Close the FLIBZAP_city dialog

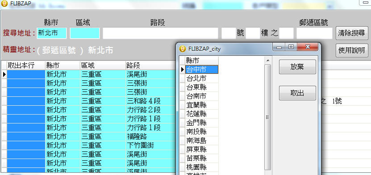(x=307, y=47)
